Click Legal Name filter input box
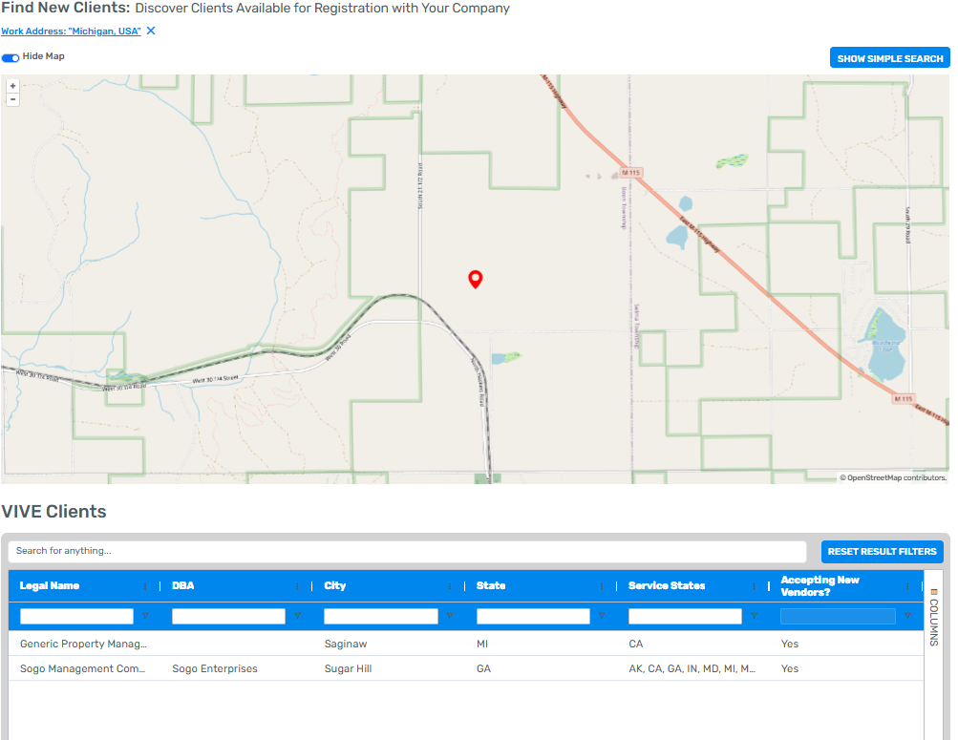 click(x=76, y=616)
